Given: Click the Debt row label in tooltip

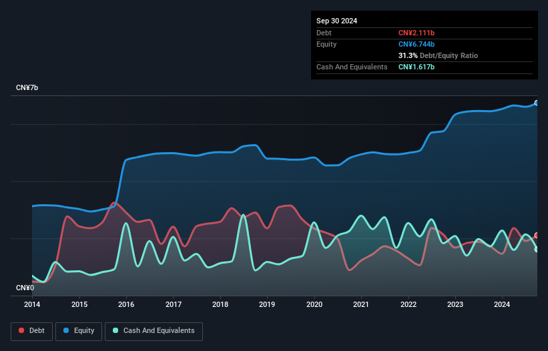Looking at the screenshot, I should pyautogui.click(x=324, y=33).
